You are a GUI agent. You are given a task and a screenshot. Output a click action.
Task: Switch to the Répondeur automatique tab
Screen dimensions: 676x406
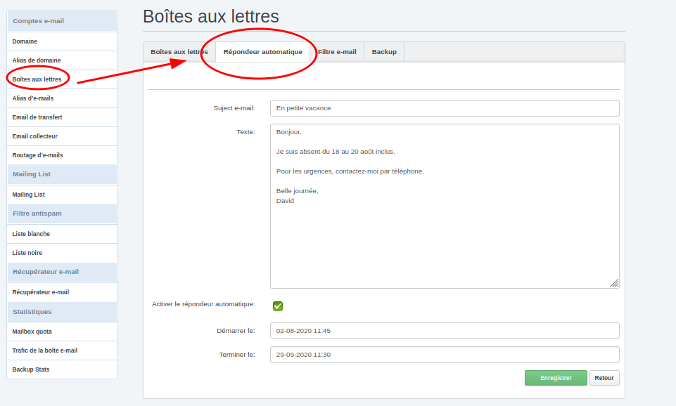[262, 52]
